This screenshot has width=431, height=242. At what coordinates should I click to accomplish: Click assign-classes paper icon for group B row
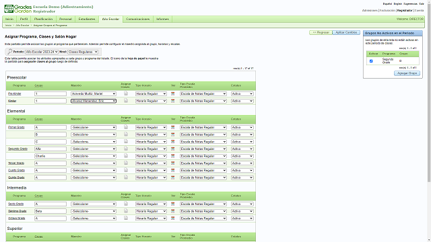coord(126,134)
